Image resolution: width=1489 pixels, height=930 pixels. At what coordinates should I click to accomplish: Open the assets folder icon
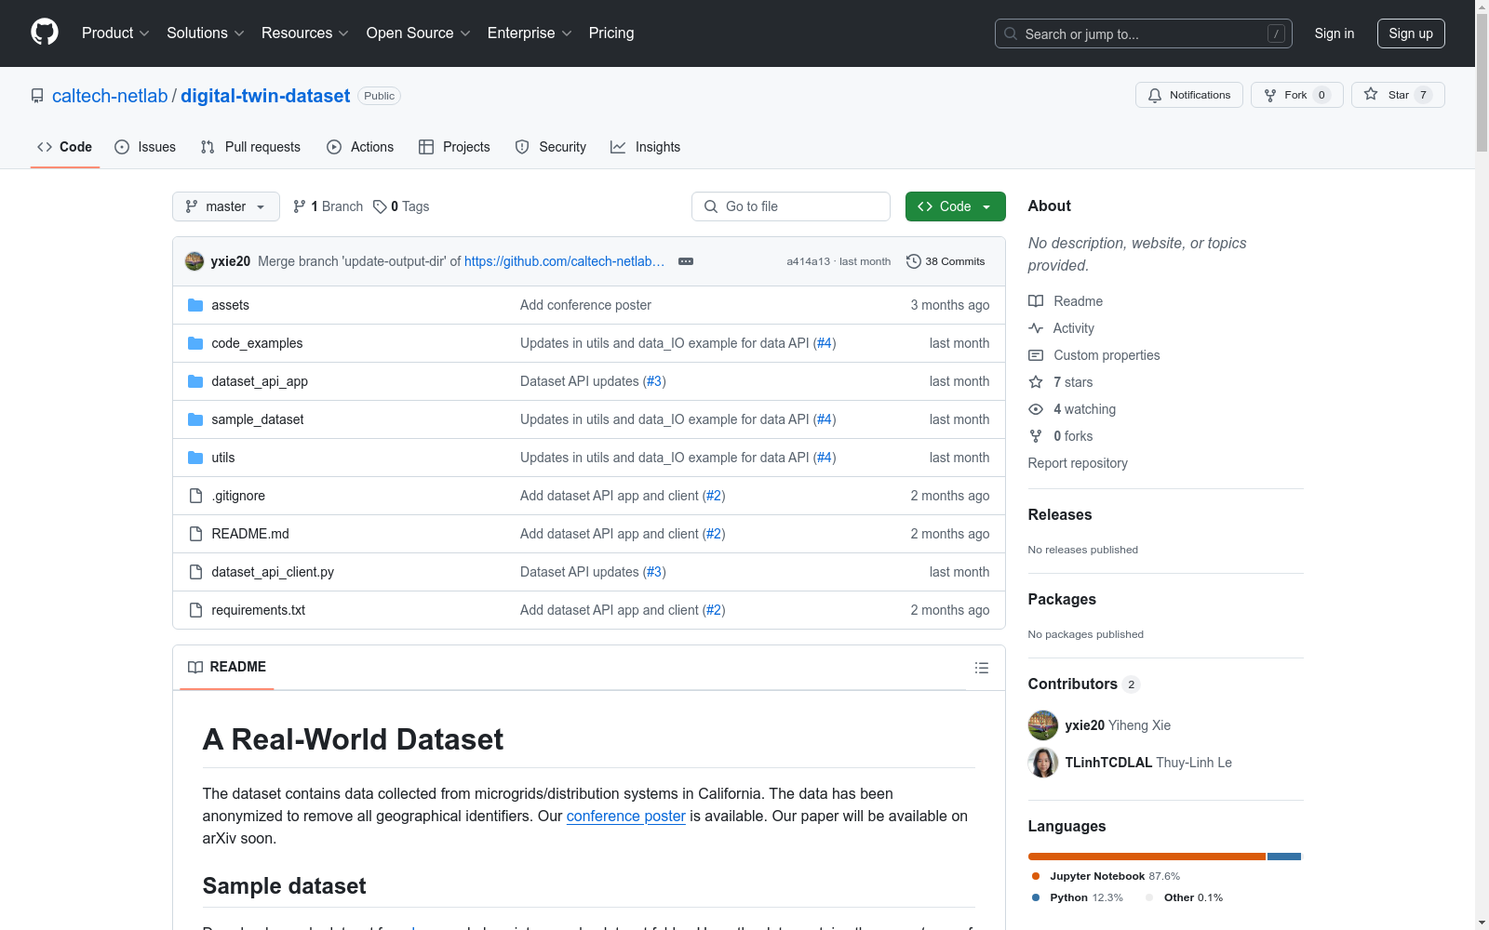coord(195,305)
